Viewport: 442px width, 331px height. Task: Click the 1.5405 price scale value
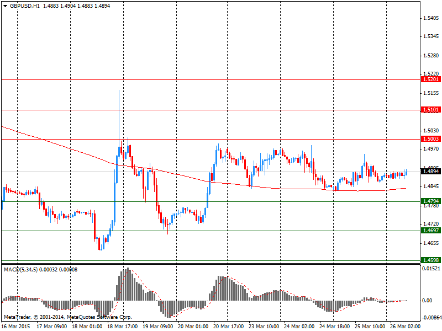(431, 18)
